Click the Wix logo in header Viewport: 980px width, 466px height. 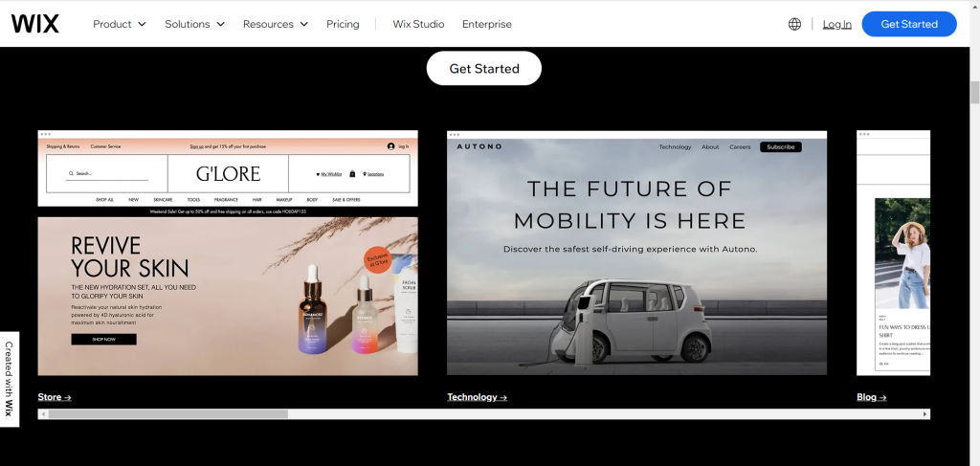pyautogui.click(x=34, y=24)
